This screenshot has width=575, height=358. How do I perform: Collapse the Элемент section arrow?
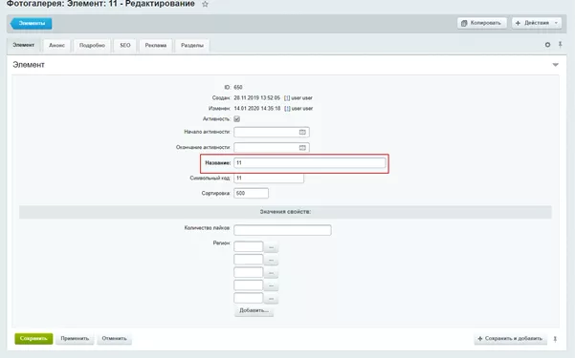point(556,65)
